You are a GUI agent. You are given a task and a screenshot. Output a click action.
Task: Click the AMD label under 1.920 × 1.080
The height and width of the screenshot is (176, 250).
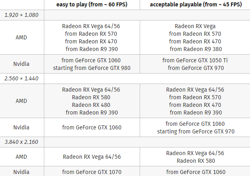tap(21, 37)
